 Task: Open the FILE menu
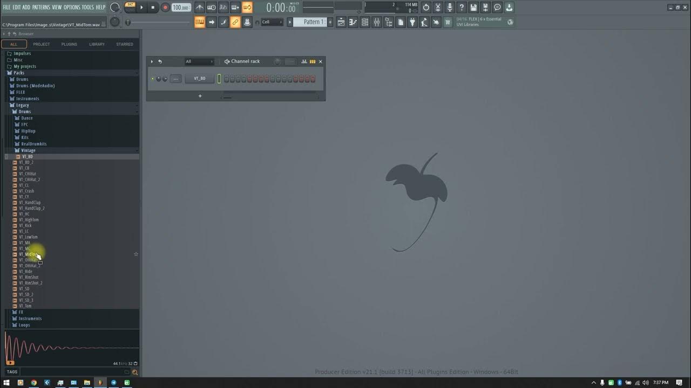(6, 7)
